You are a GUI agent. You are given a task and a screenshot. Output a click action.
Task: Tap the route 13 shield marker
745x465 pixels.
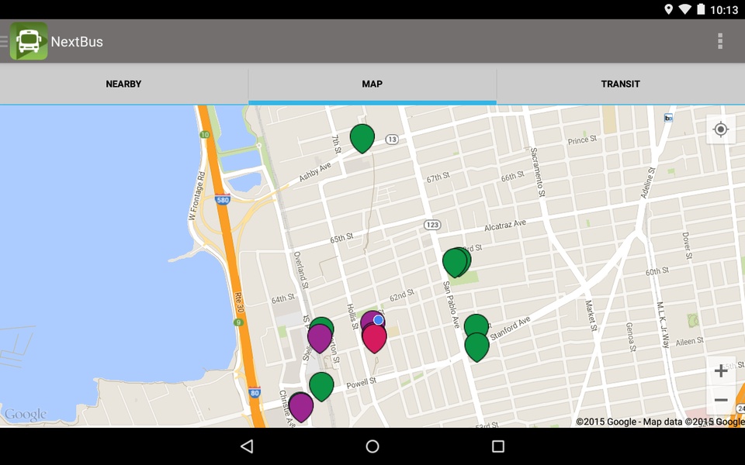391,139
